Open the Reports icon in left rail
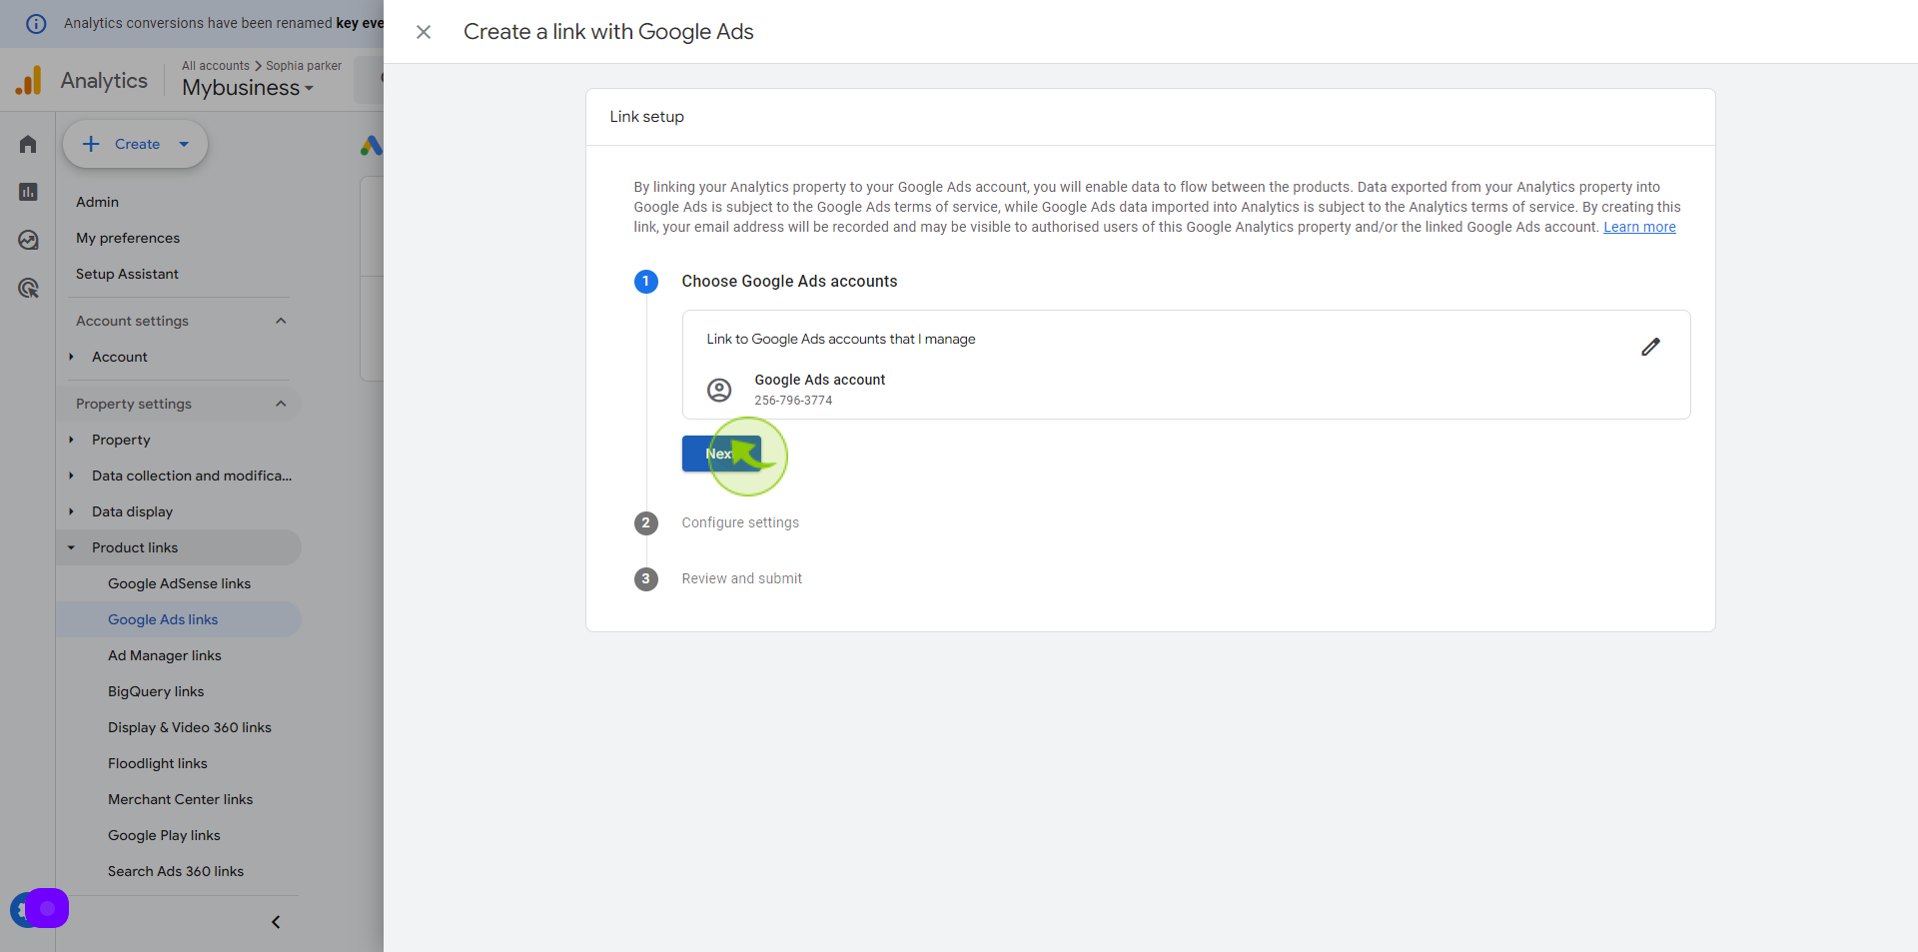Screen dimensions: 1918x952 (x=28, y=192)
